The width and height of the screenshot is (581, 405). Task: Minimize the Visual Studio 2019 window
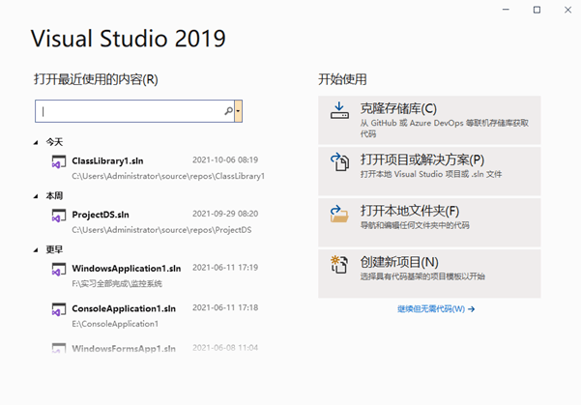[506, 10]
